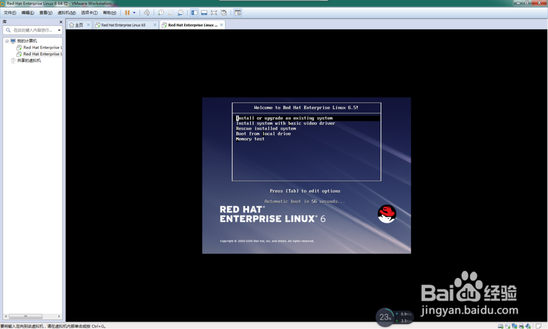This screenshot has height=329, width=548.
Task: Open the 查看(V) menu
Action: click(x=46, y=13)
